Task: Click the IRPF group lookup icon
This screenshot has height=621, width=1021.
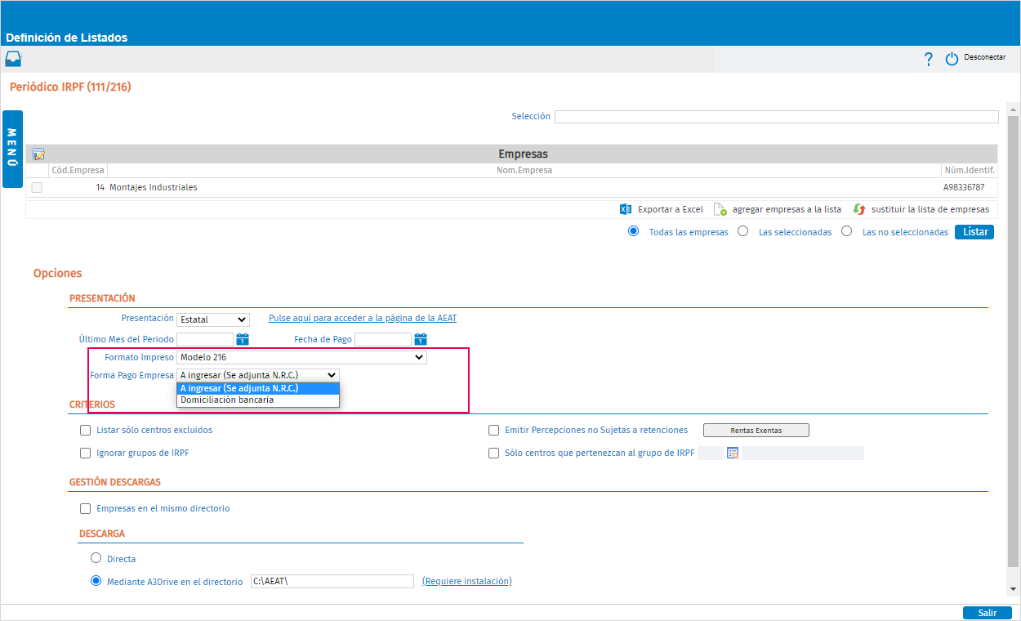Action: pos(733,453)
